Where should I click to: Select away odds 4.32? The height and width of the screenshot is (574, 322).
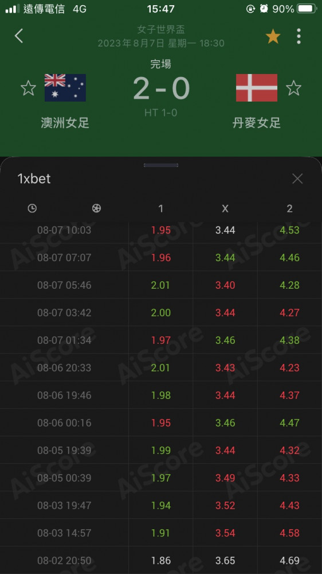[x=289, y=450]
